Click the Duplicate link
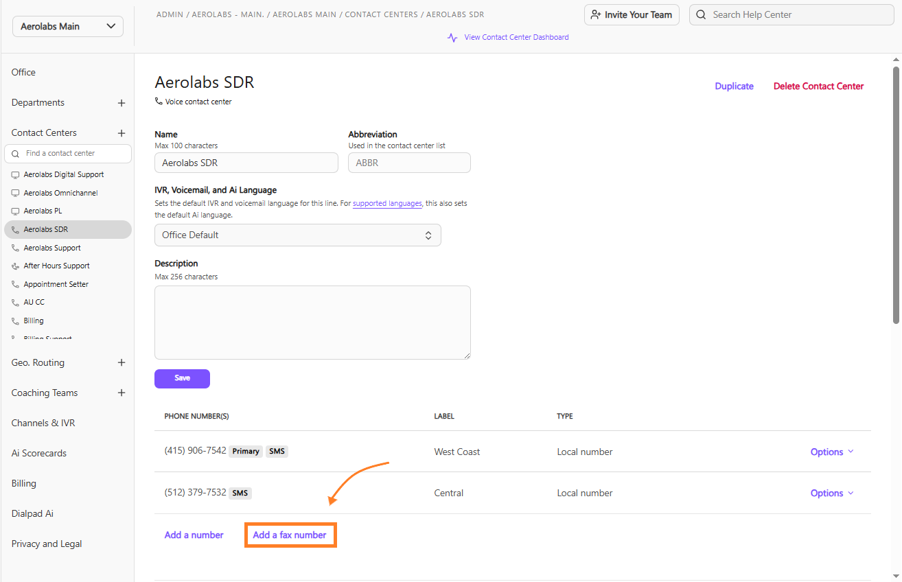The height and width of the screenshot is (582, 902). [x=734, y=86]
